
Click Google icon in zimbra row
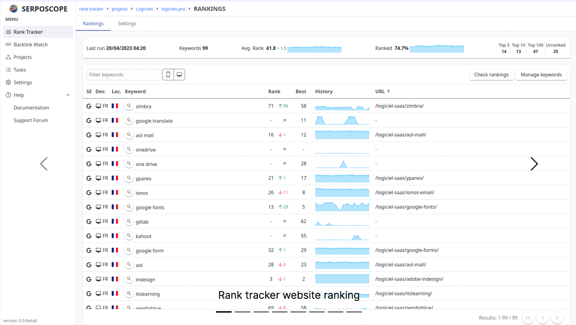89,106
